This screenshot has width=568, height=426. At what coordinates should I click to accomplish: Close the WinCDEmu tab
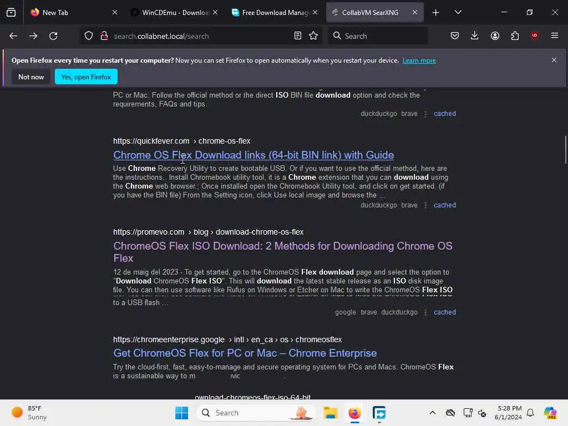[215, 12]
